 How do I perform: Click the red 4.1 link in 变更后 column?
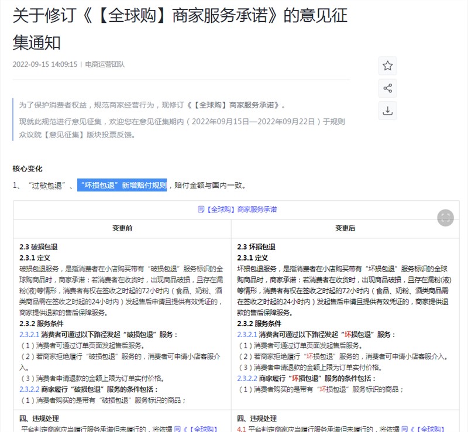242,429
